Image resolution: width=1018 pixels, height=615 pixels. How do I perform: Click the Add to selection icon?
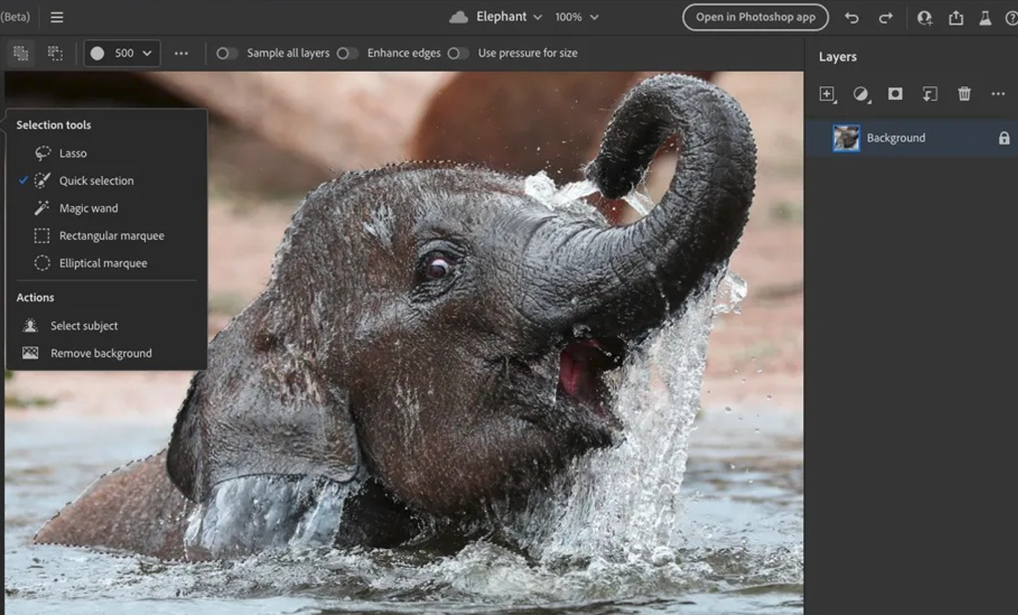point(21,53)
